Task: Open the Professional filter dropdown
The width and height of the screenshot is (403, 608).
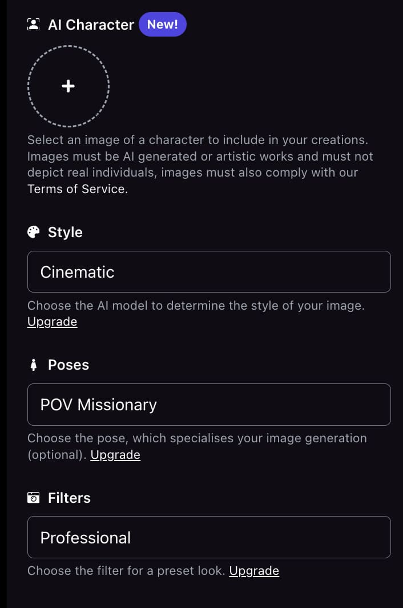Action: (x=209, y=537)
